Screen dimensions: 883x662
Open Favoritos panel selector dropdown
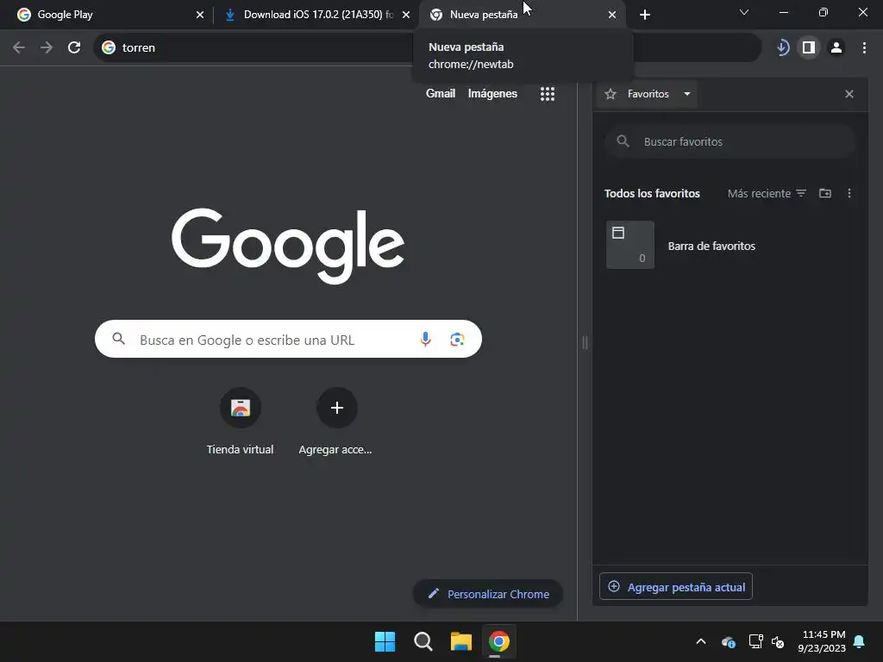click(648, 94)
